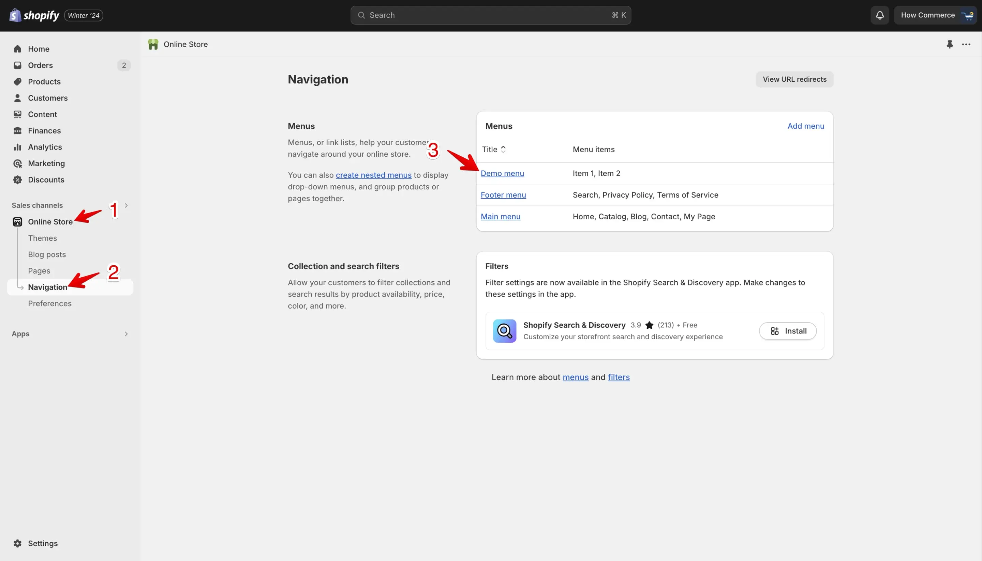Click the Products tag icon
Image resolution: width=982 pixels, height=561 pixels.
pyautogui.click(x=17, y=82)
